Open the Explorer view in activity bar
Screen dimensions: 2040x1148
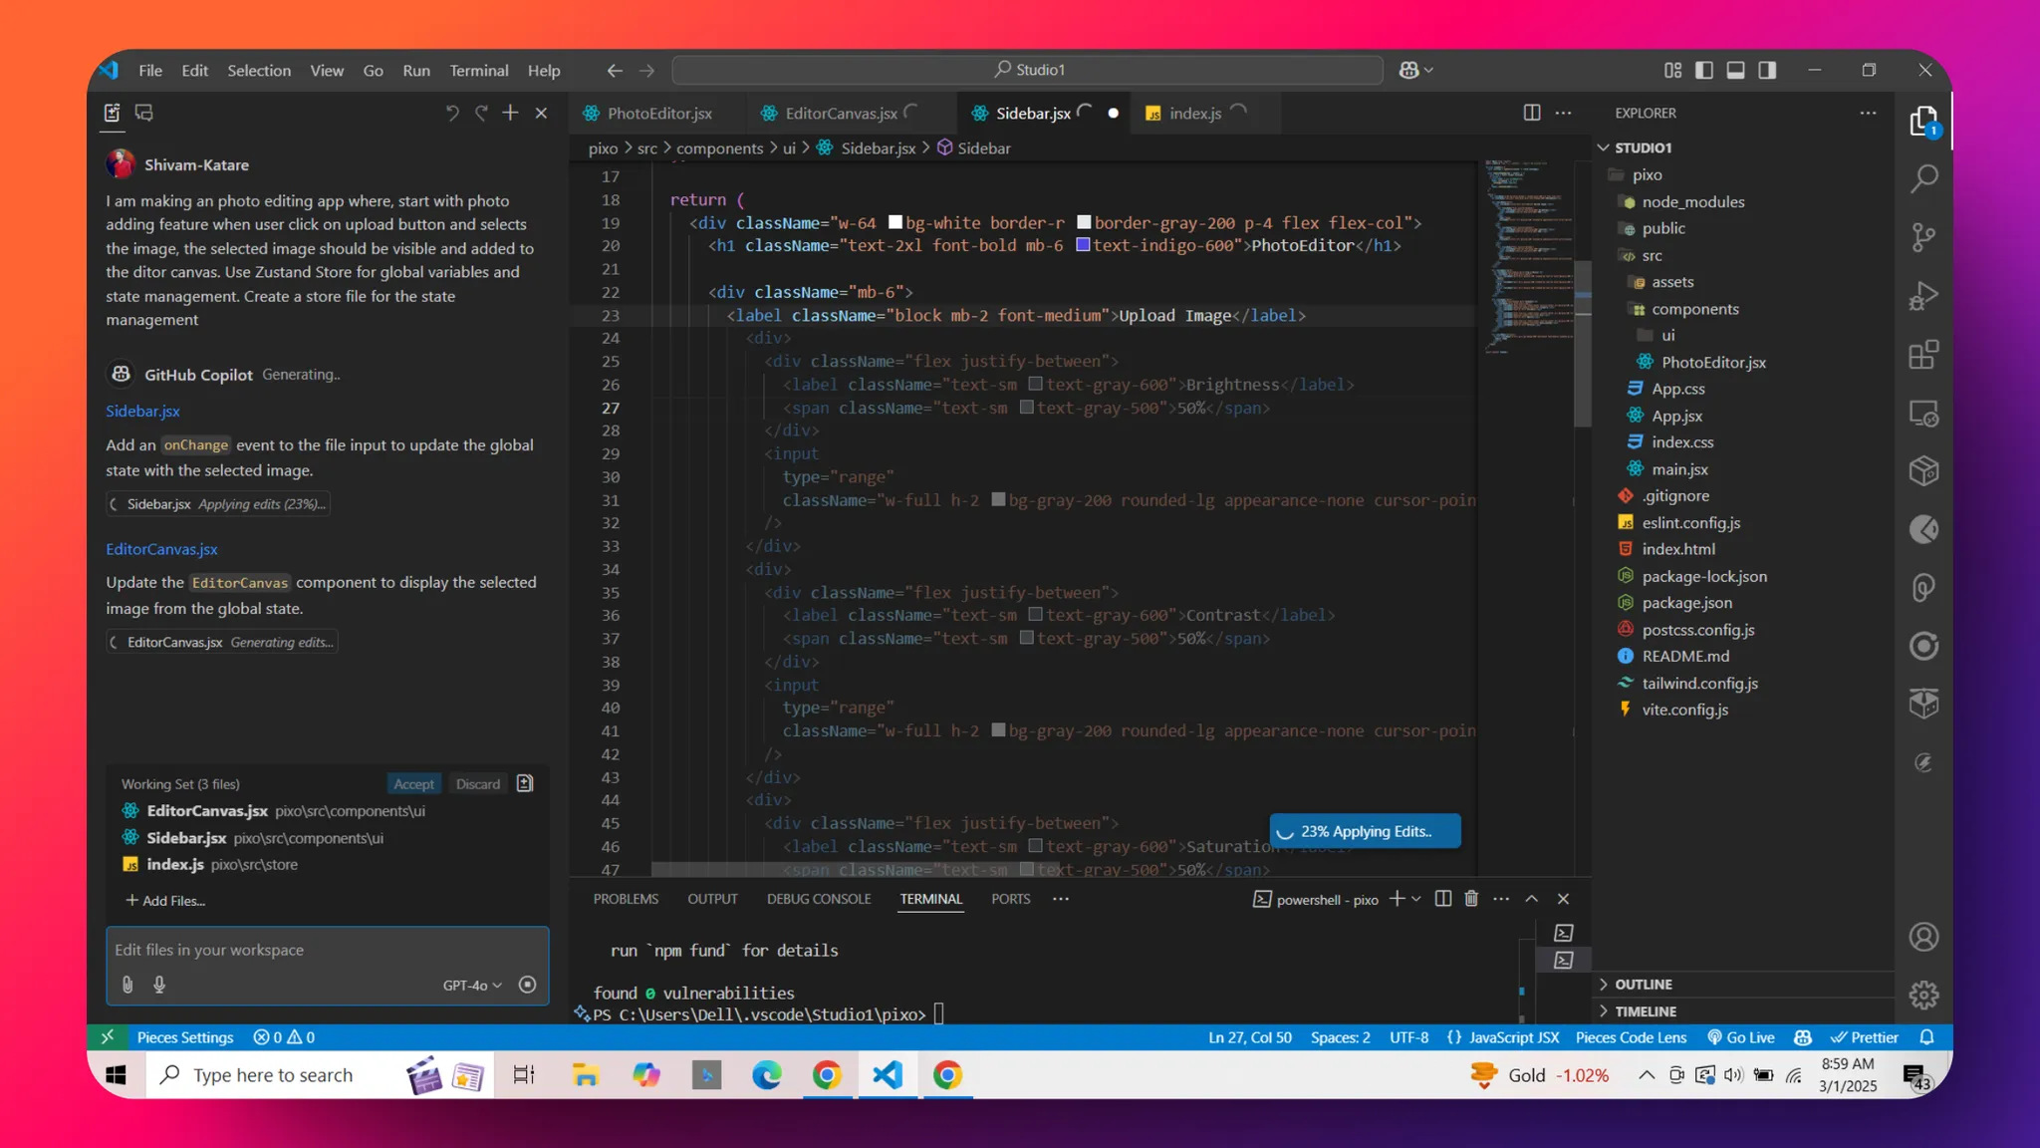point(1923,122)
